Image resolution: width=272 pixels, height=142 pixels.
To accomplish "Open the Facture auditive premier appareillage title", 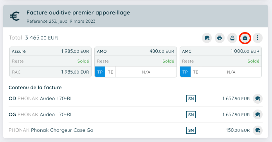I will click(x=78, y=13).
